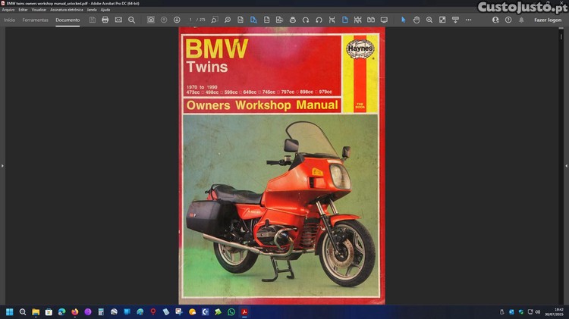
Task: Click the notifications bell icon
Action: pyautogui.click(x=520, y=20)
